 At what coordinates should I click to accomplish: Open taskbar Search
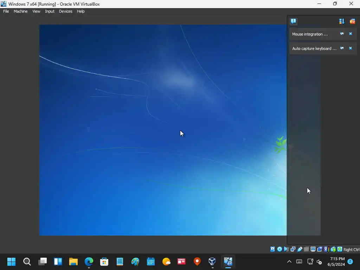[27, 262]
